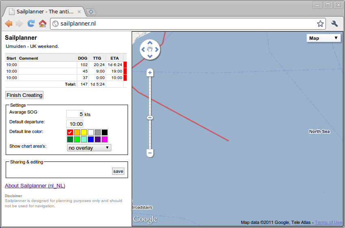The image size is (345, 228).
Task: Pan the map down with arrow control
Action: tap(150, 56)
